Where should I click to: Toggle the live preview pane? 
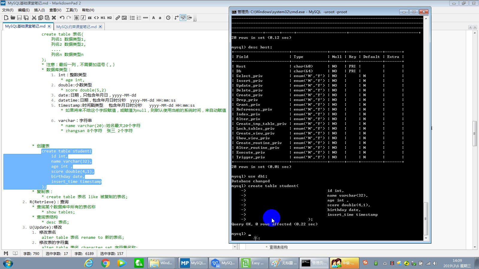[183, 18]
